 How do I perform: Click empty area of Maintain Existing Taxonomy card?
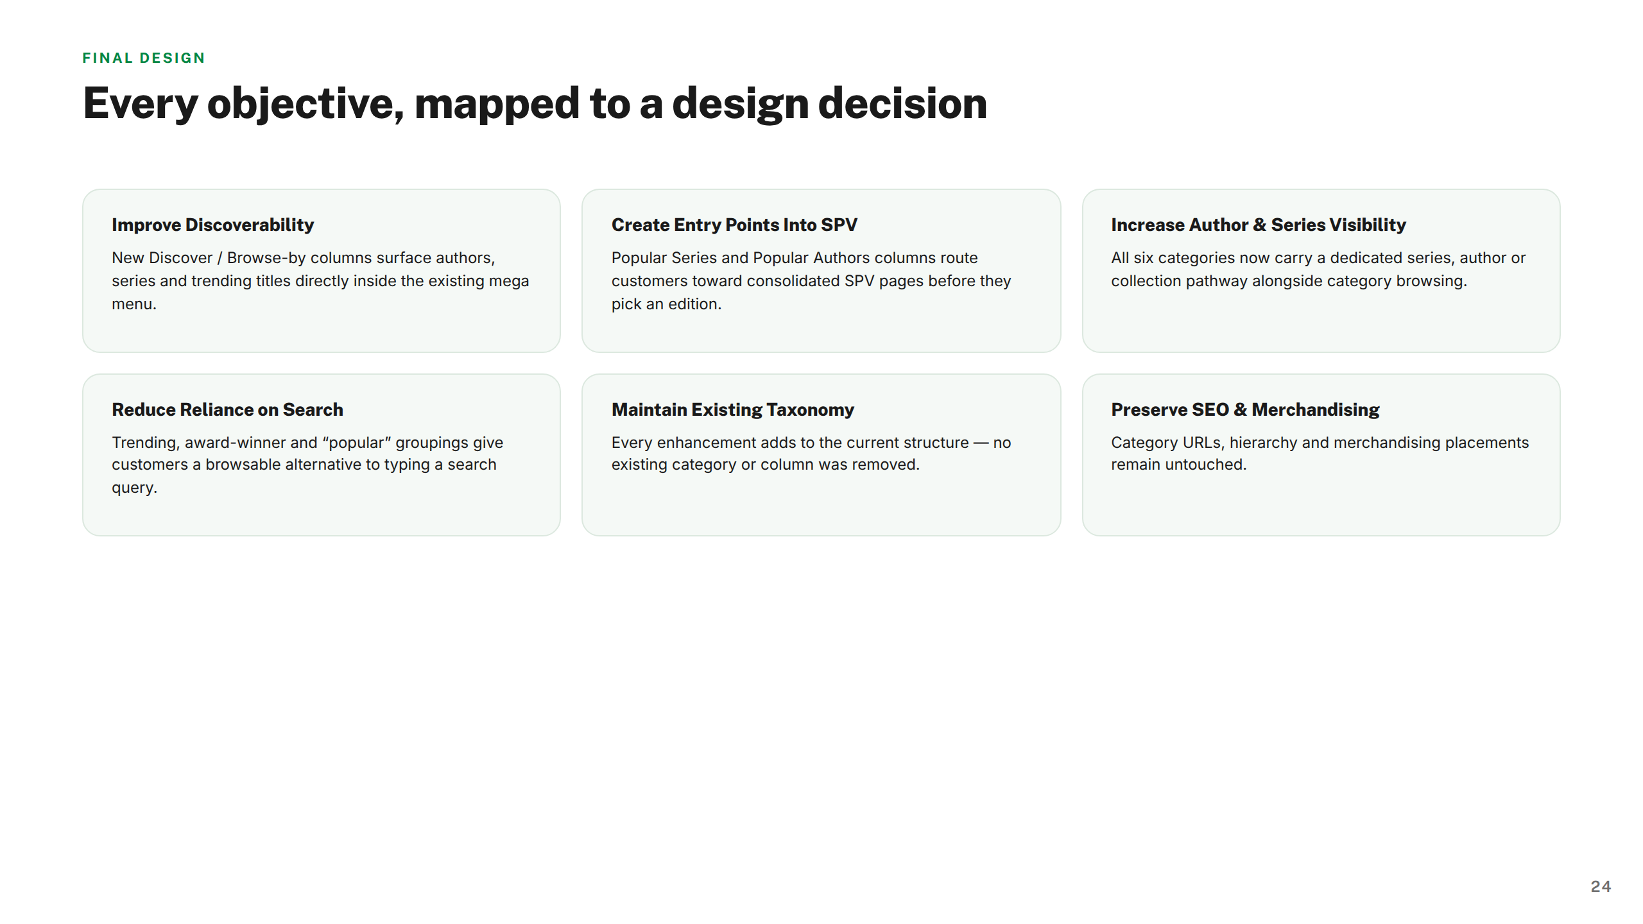[821, 507]
